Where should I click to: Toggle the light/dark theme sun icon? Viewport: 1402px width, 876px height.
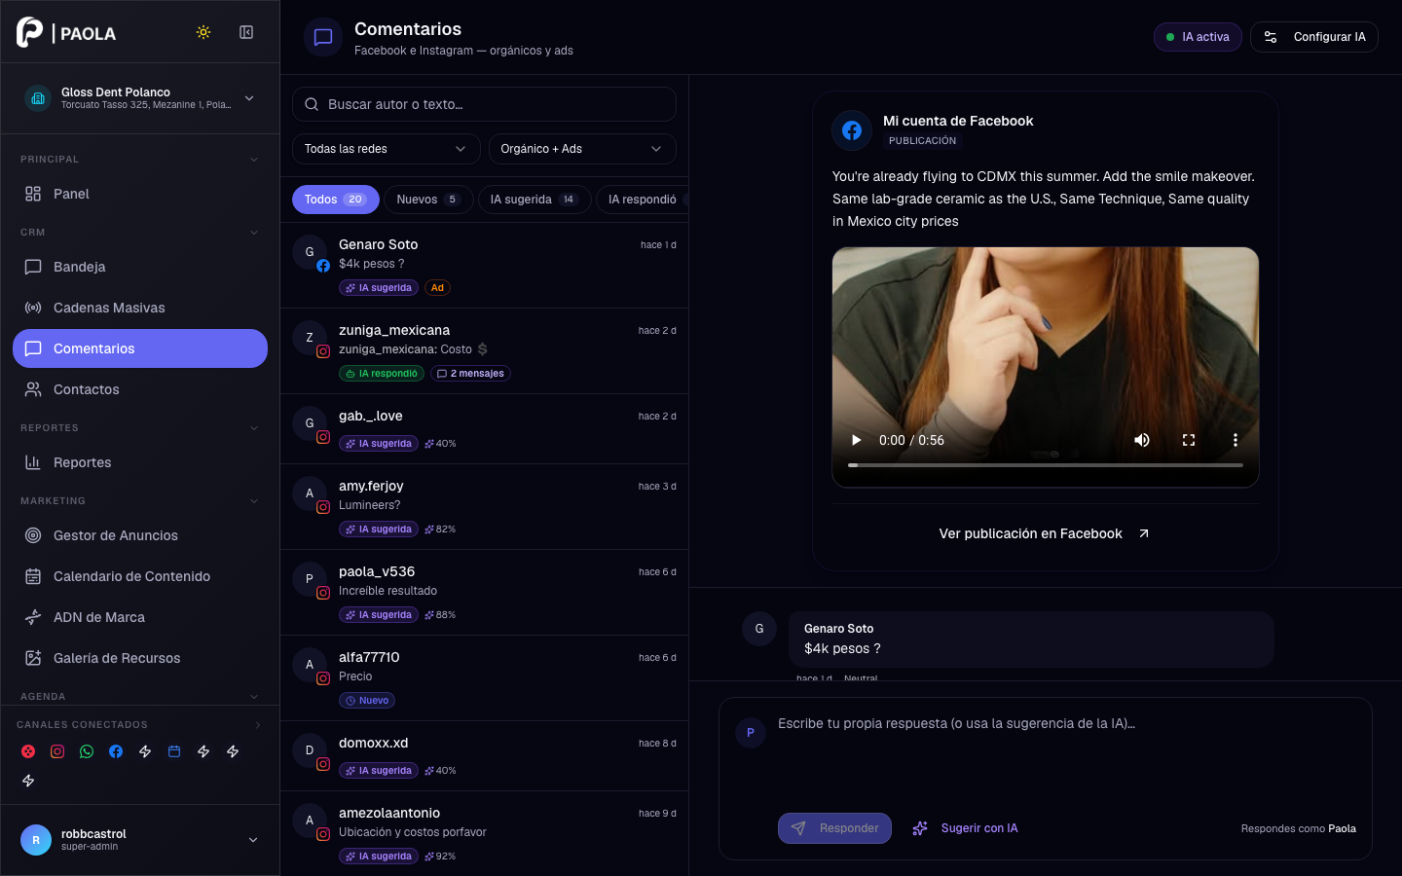[x=203, y=32]
